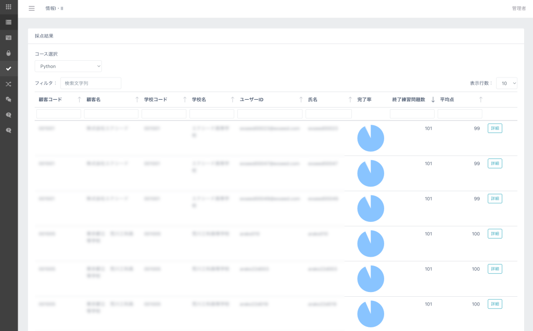Viewport: 533px width, 331px height.
Task: Click the list icon in sidebar
Action: tap(8, 22)
